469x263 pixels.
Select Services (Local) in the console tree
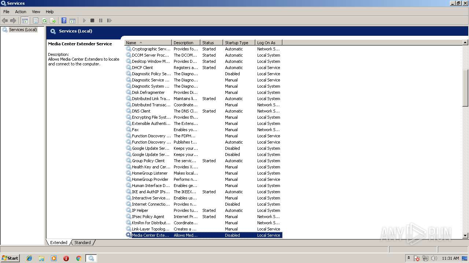[23, 30]
